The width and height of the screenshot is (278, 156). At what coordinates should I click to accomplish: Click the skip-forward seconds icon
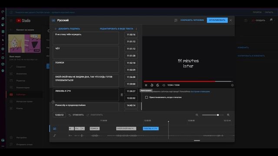(x=158, y=85)
